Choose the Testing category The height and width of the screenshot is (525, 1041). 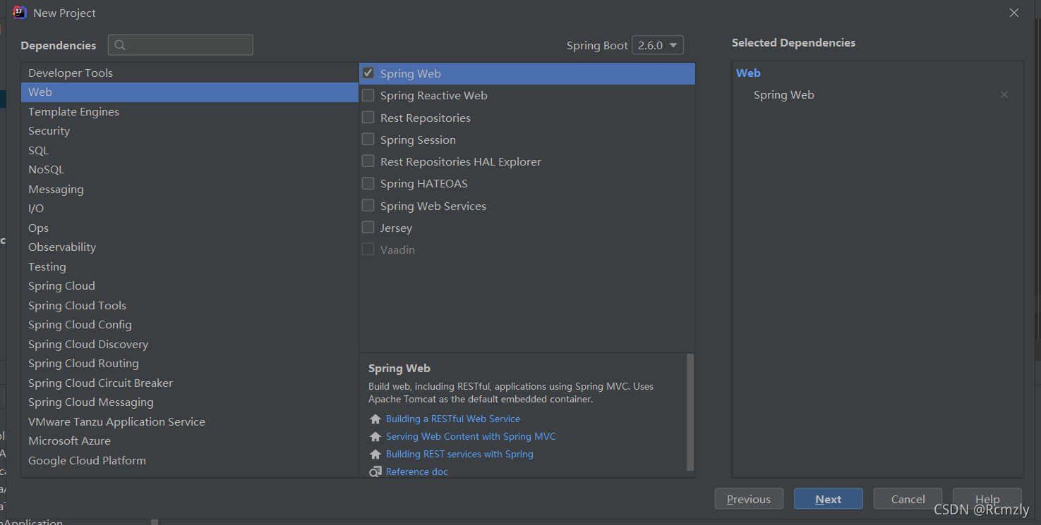click(x=190, y=266)
